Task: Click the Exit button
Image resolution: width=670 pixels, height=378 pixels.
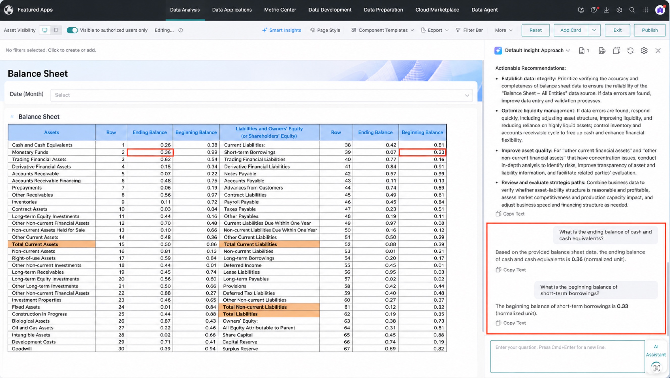Action: point(617,30)
